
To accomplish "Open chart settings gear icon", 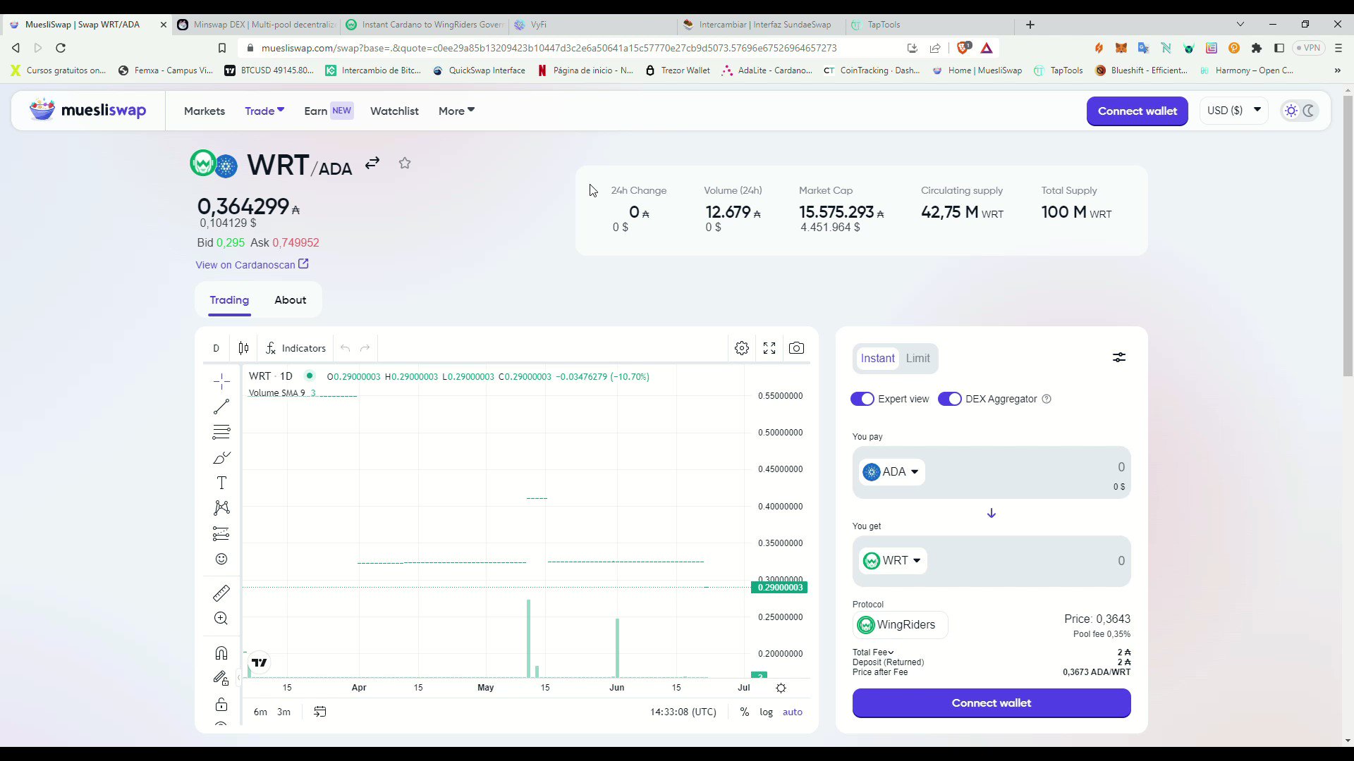I will tap(741, 348).
